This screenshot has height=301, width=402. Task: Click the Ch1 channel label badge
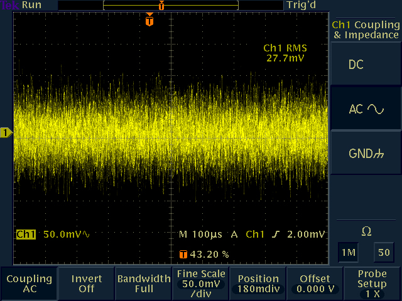tap(26, 234)
